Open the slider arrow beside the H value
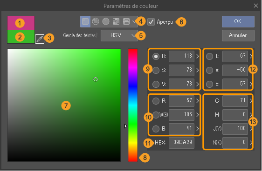The image size is (262, 171). 198,56
